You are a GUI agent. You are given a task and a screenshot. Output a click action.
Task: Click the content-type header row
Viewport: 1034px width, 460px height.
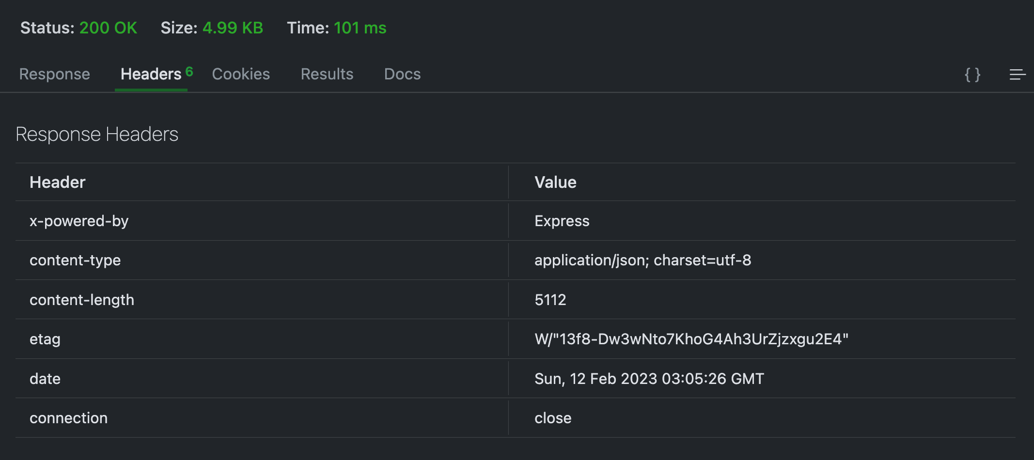tap(75, 260)
